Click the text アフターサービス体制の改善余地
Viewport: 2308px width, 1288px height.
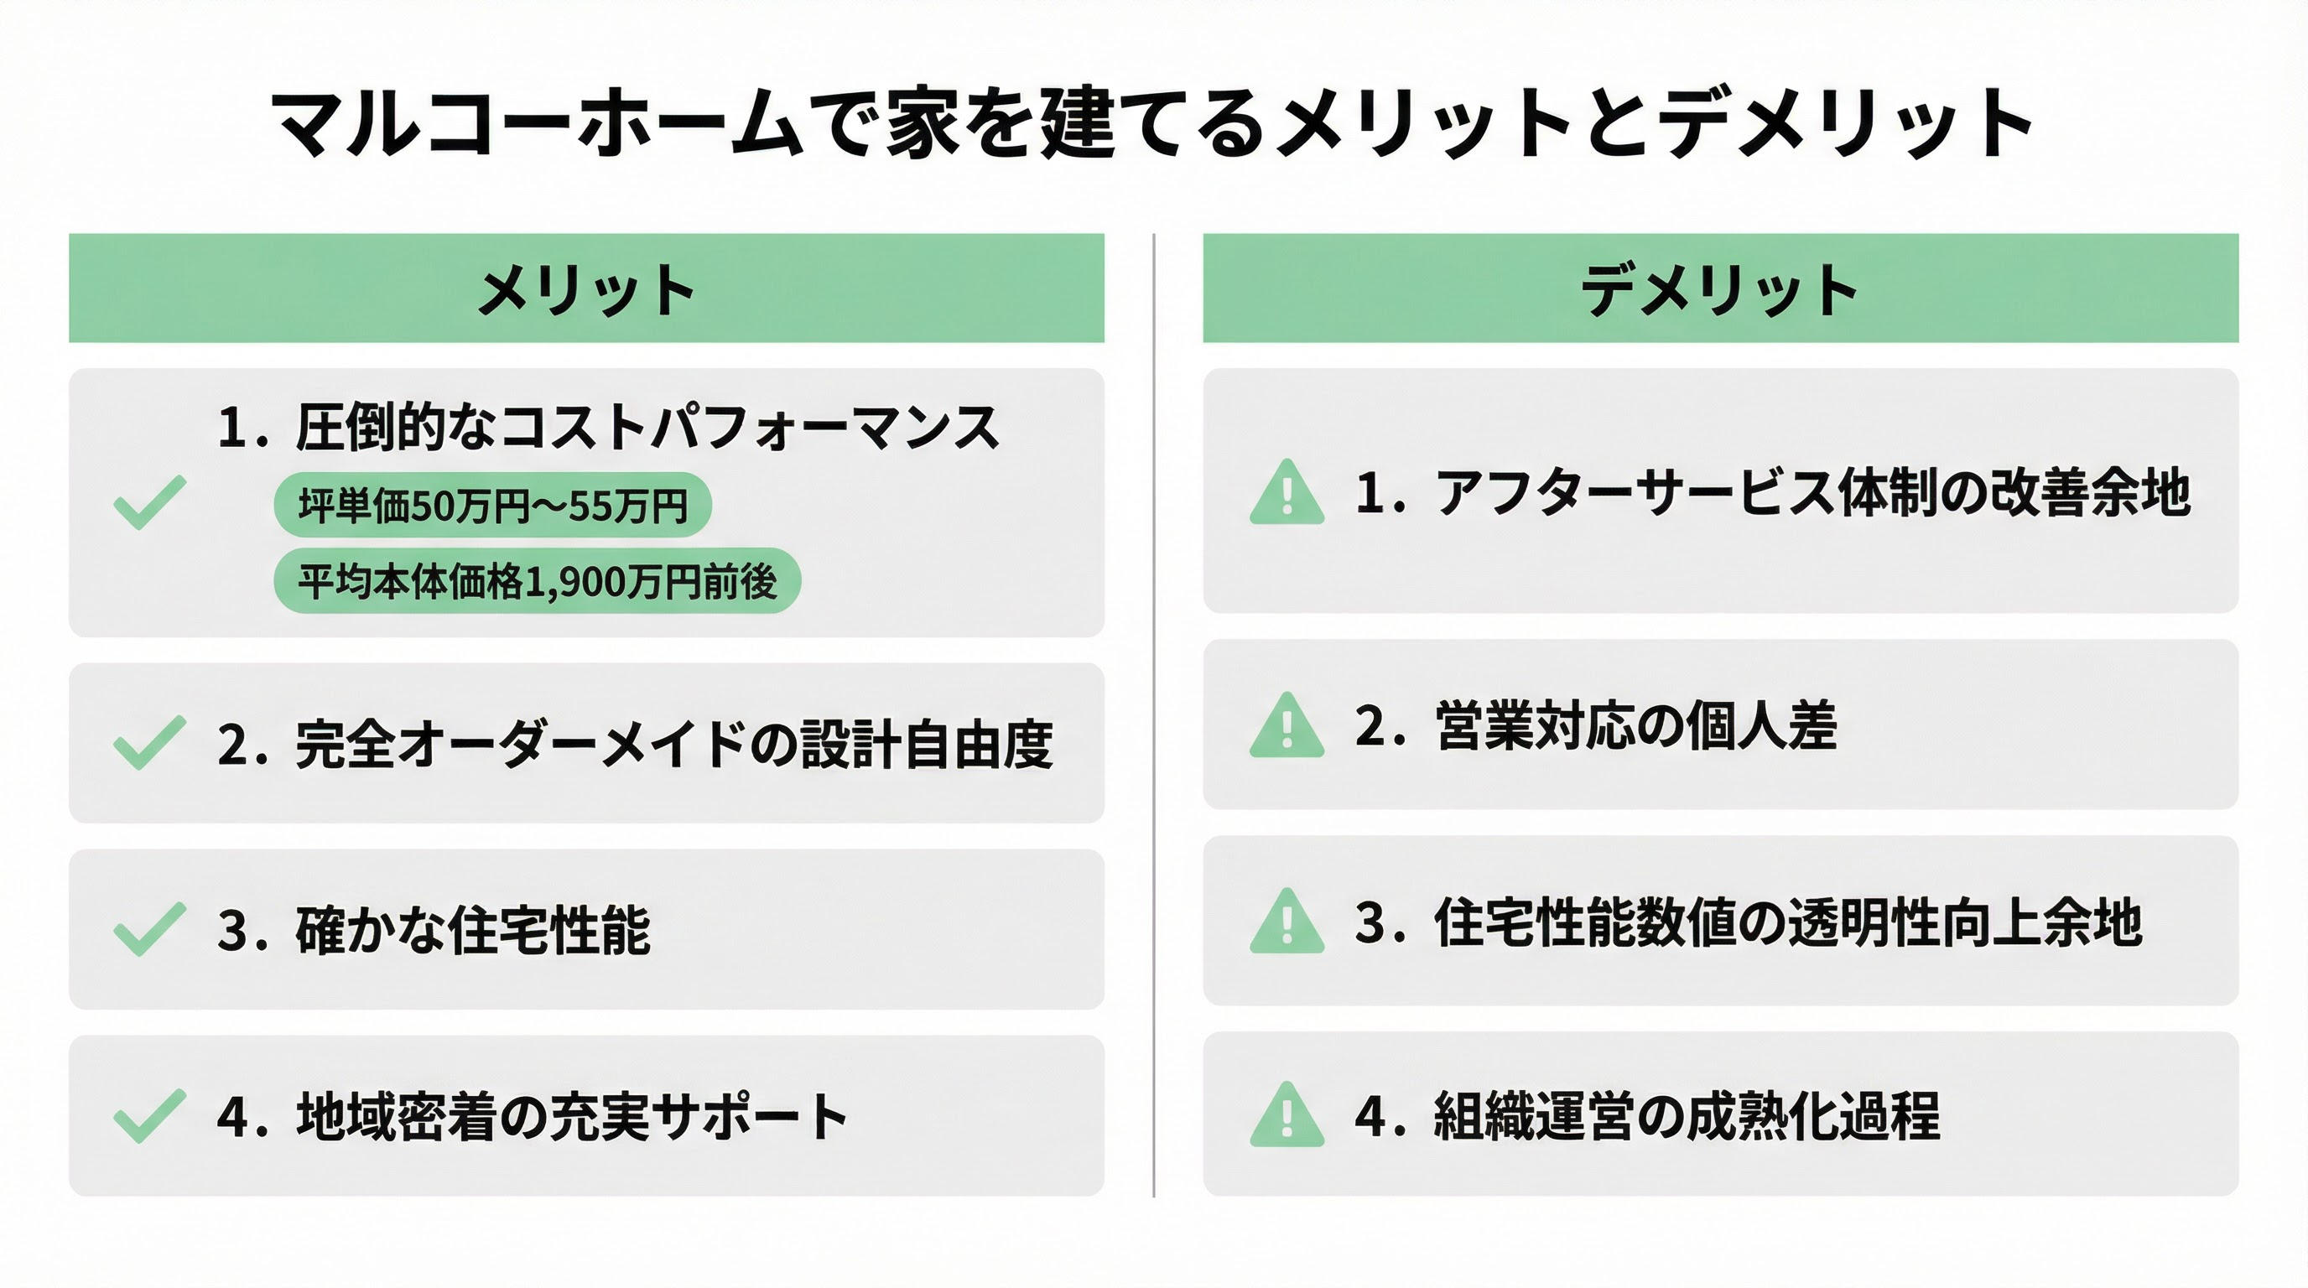coord(1812,492)
